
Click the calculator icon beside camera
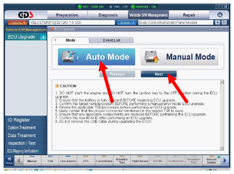(x=224, y=23)
